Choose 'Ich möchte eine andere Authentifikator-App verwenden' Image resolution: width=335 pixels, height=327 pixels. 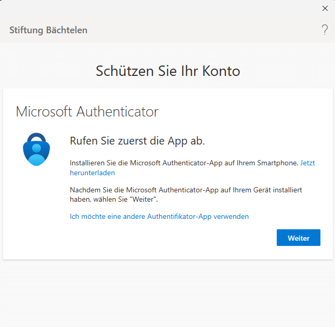click(x=159, y=216)
